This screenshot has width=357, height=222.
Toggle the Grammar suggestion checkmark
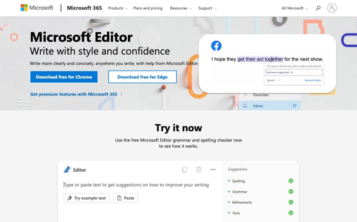point(291,191)
